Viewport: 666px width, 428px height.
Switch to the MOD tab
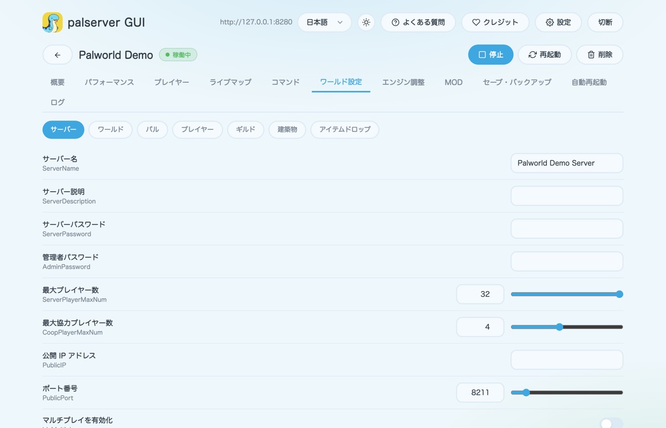(454, 82)
